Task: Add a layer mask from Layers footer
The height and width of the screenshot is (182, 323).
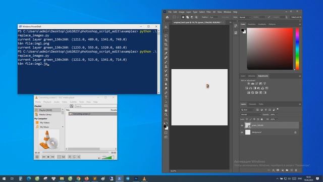Action: coord(278,170)
